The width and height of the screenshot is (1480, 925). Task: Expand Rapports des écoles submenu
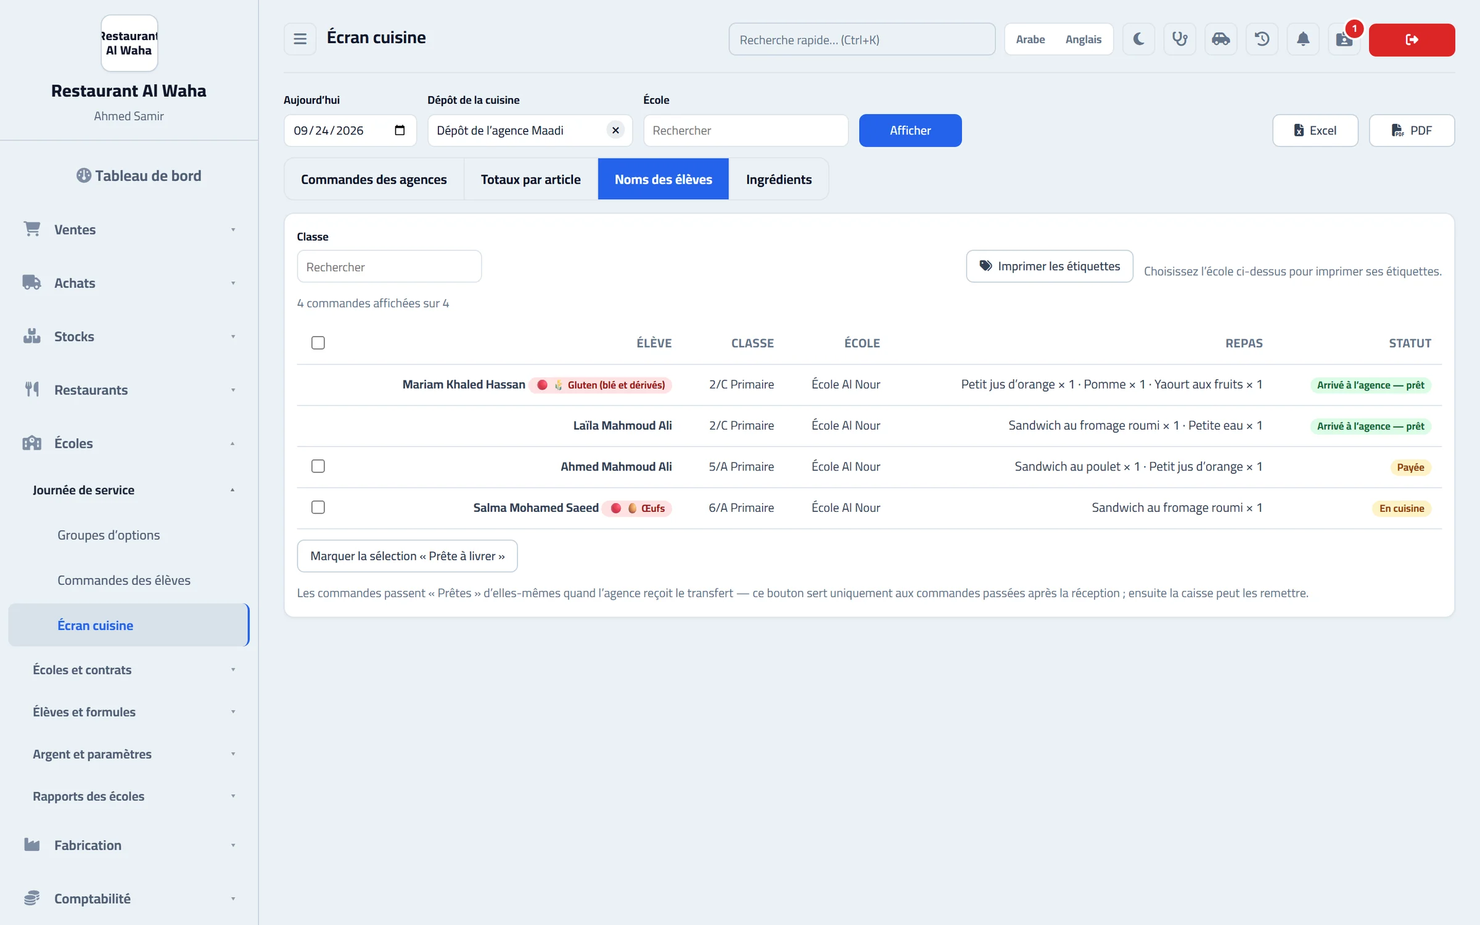pos(233,796)
